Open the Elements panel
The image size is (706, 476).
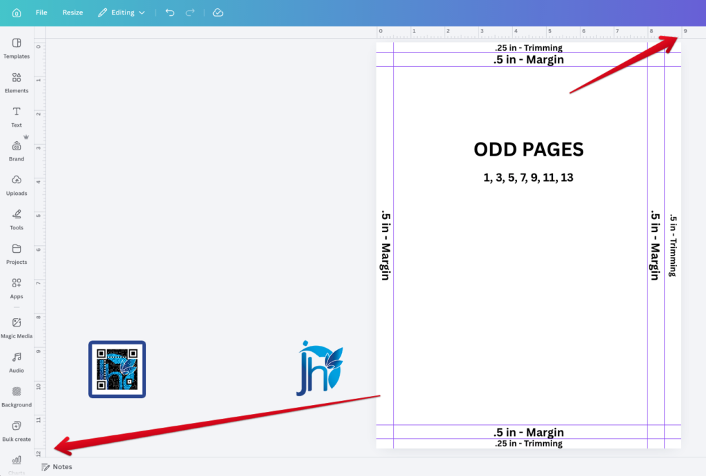(17, 82)
